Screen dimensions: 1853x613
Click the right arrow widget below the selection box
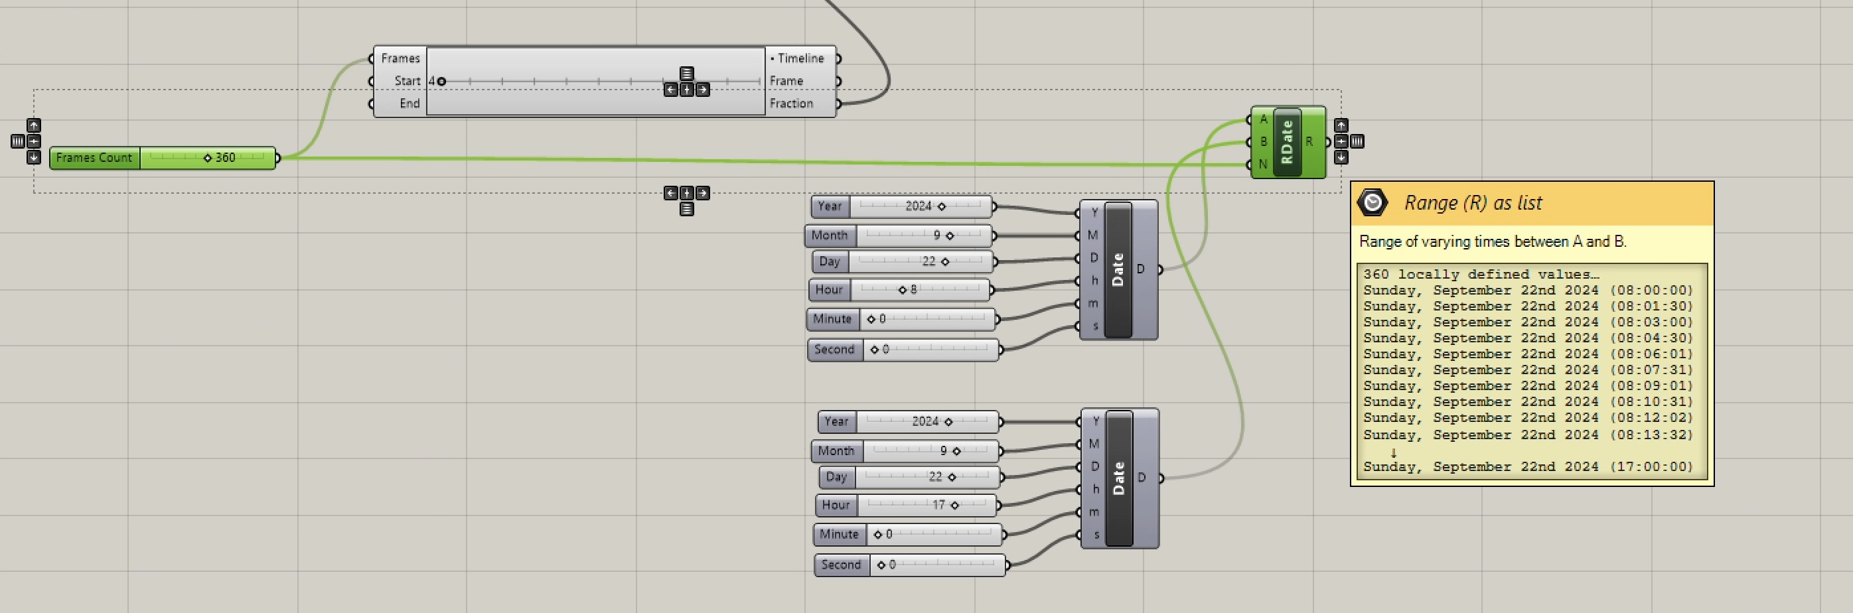(x=703, y=192)
